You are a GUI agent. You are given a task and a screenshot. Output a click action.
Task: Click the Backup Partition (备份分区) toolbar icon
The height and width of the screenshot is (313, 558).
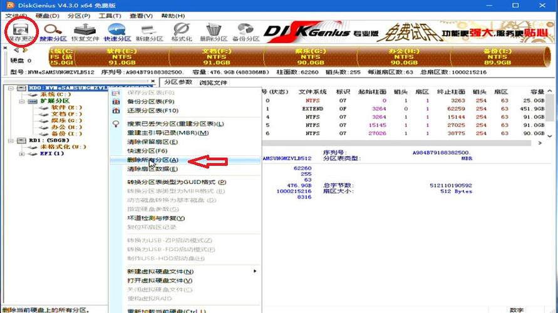tap(245, 33)
